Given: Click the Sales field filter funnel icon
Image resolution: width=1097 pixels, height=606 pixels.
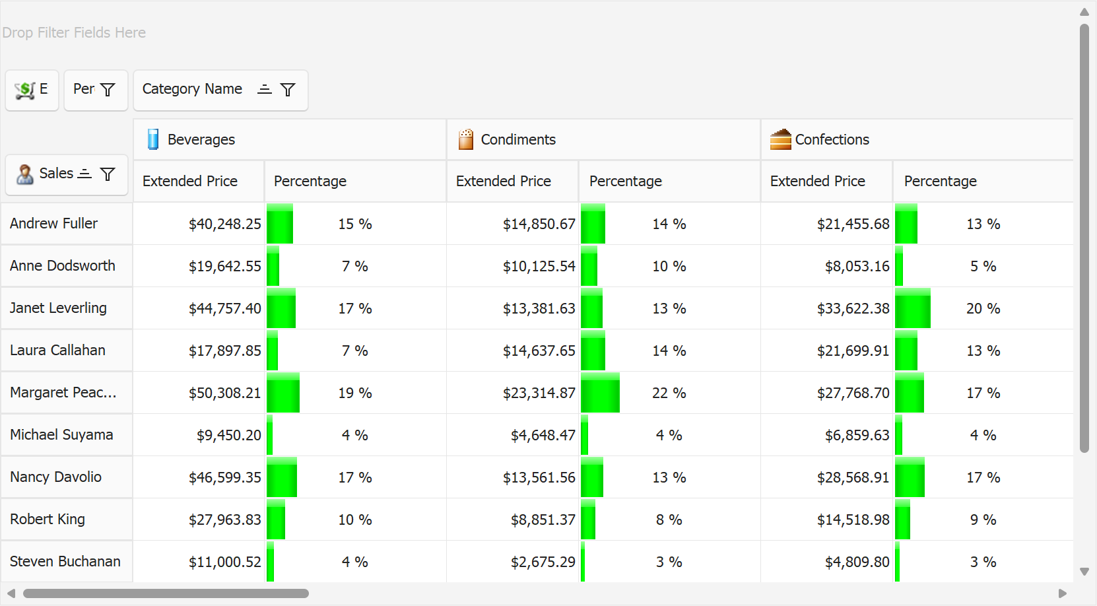Looking at the screenshot, I should pos(108,174).
